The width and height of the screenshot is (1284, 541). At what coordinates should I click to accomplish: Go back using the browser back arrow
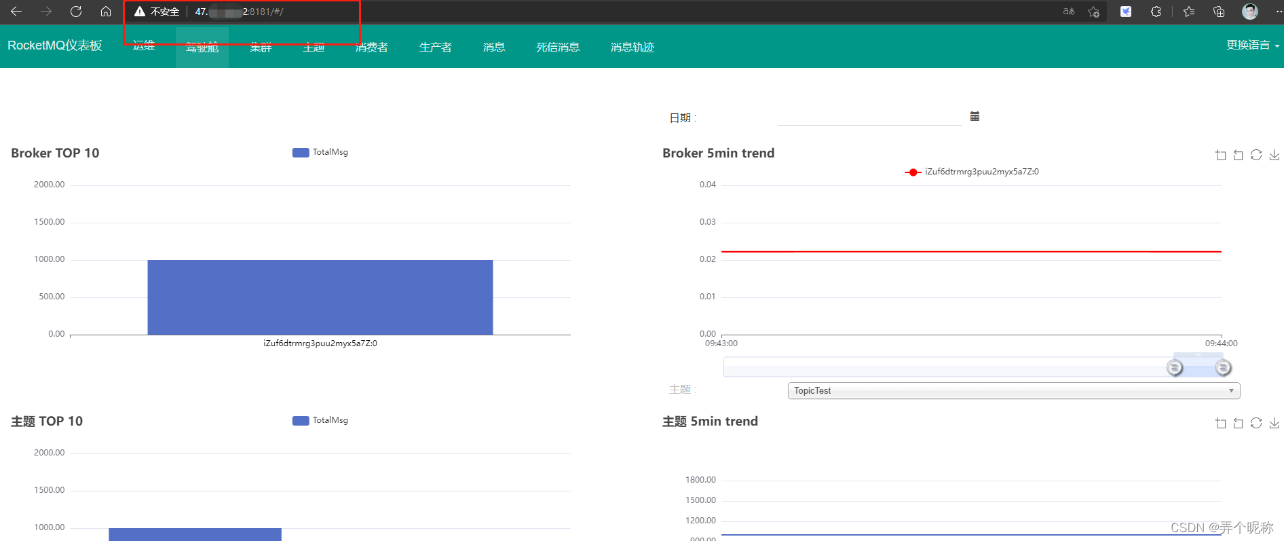point(16,12)
